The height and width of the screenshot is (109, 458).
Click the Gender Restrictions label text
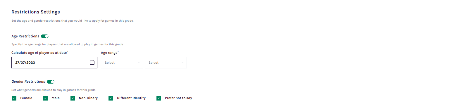28,82
